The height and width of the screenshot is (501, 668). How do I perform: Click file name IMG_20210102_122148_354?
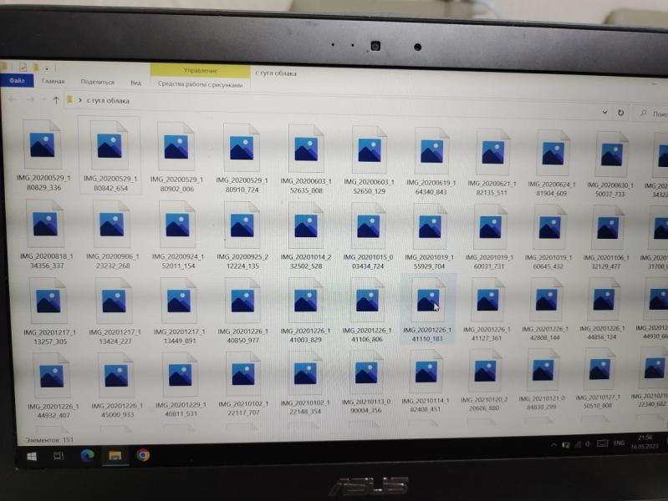tap(305, 407)
